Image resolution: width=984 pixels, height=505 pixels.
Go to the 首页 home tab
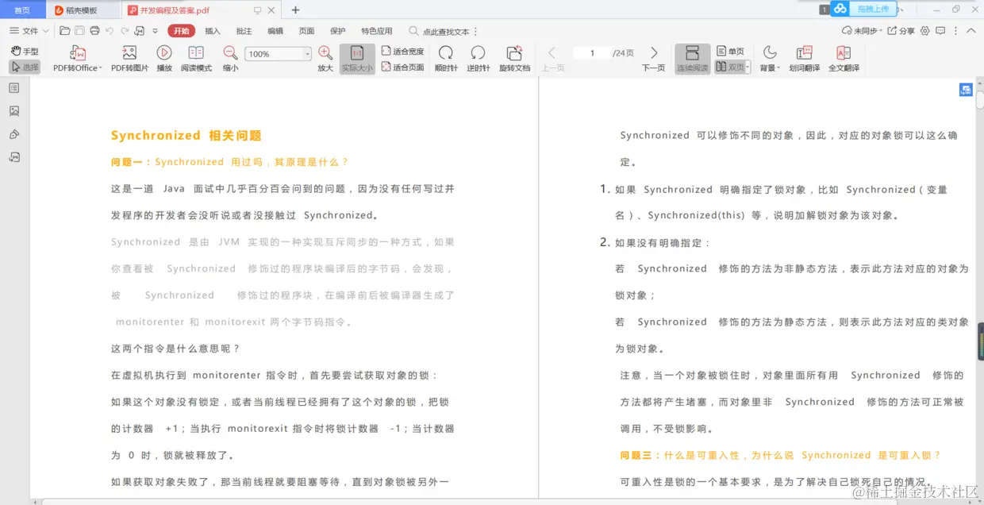22,10
